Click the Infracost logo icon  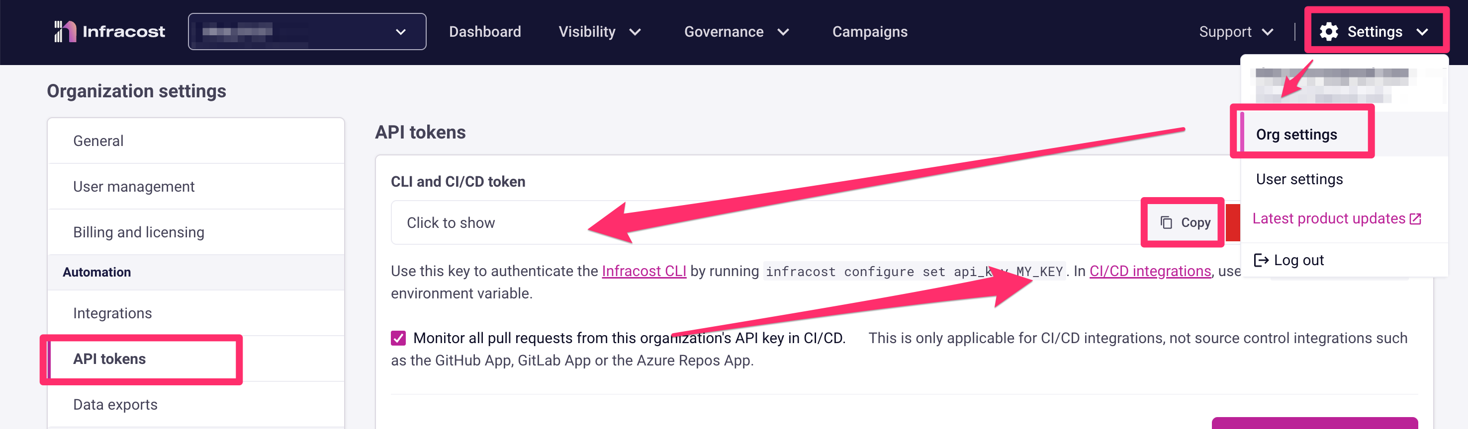65,31
